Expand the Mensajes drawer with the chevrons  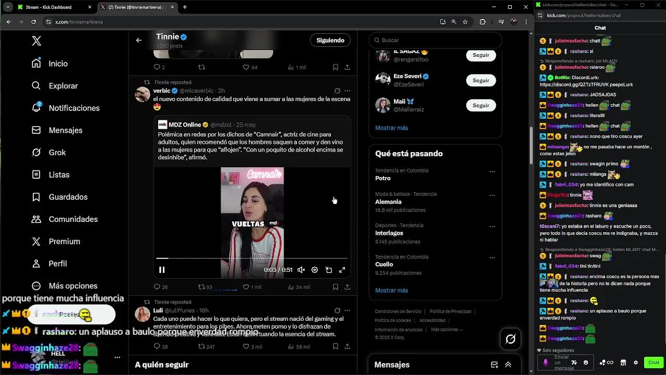(x=508, y=365)
